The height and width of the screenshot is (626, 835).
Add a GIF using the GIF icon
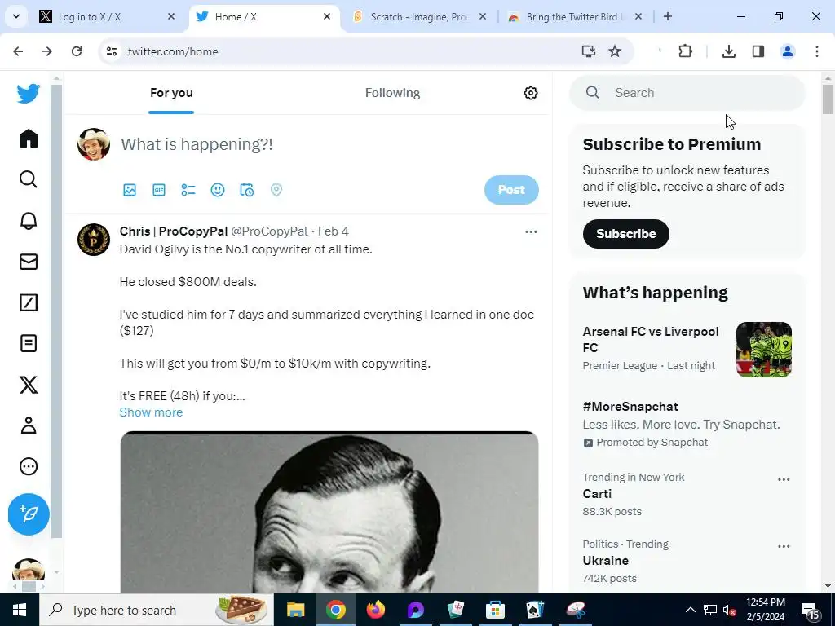click(x=159, y=189)
